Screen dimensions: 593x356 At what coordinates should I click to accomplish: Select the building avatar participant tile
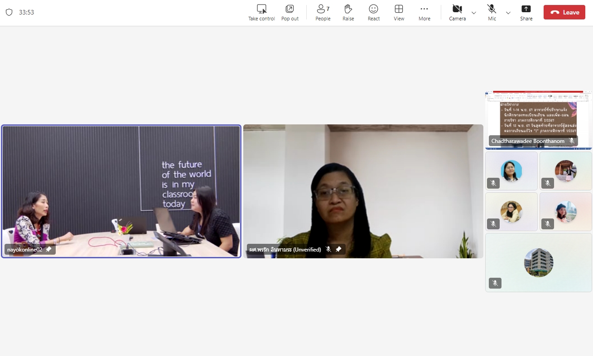(538, 262)
